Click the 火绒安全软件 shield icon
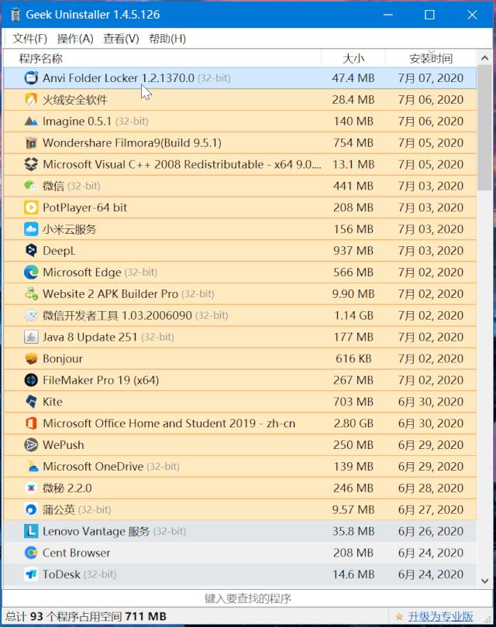The width and height of the screenshot is (496, 627). click(31, 99)
